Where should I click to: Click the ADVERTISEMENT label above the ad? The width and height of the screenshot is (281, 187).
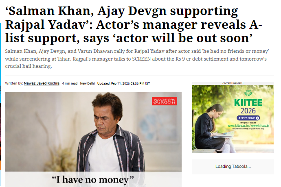(x=233, y=83)
